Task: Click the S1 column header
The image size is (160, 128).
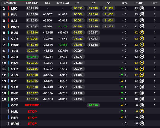Action: click(x=78, y=3)
